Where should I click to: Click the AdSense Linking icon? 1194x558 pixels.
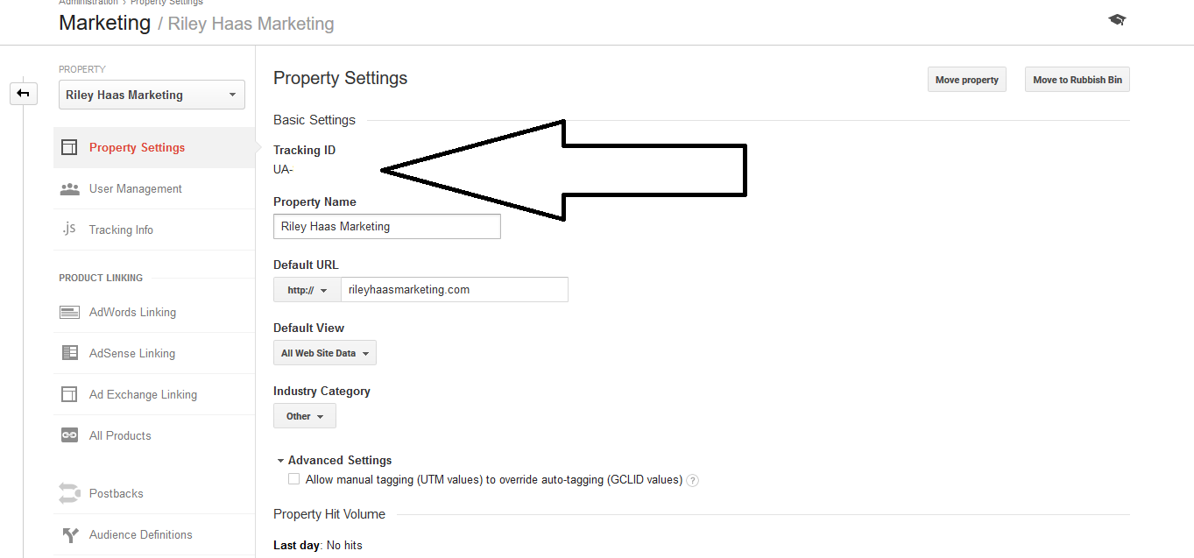69,353
